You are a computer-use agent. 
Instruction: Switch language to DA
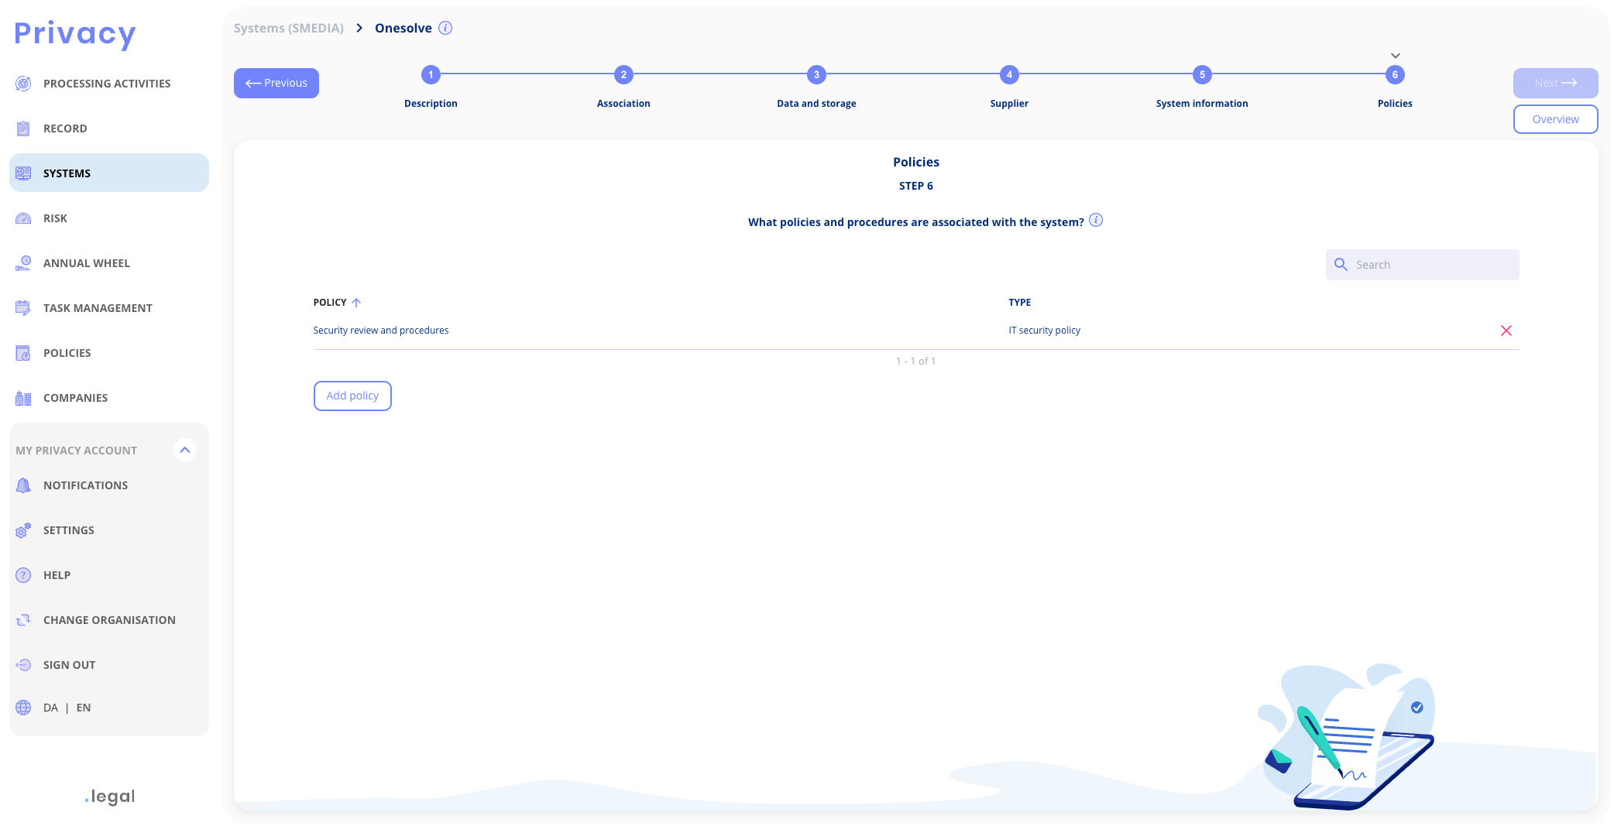[x=50, y=708]
